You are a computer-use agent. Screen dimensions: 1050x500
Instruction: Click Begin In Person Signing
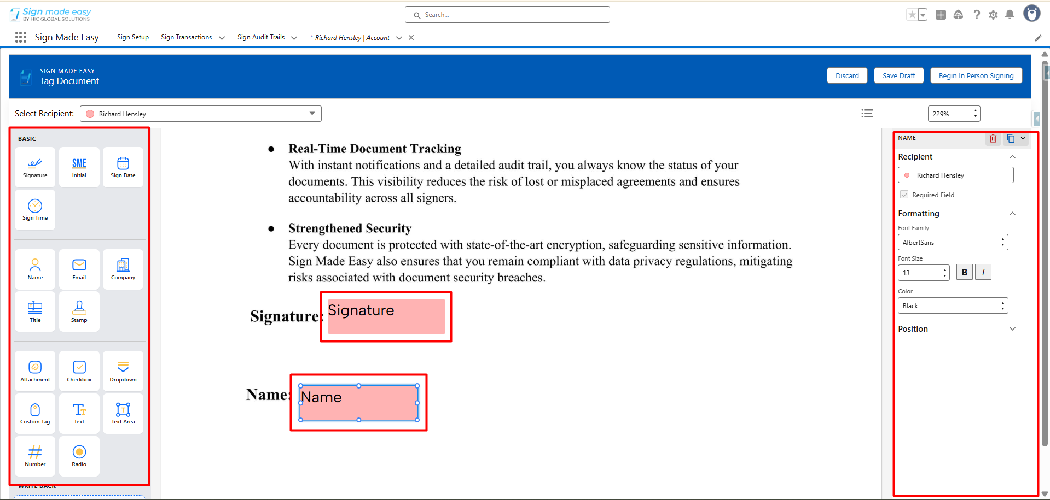(x=976, y=75)
